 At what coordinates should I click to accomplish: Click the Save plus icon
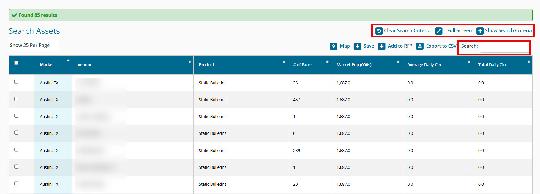(357, 46)
